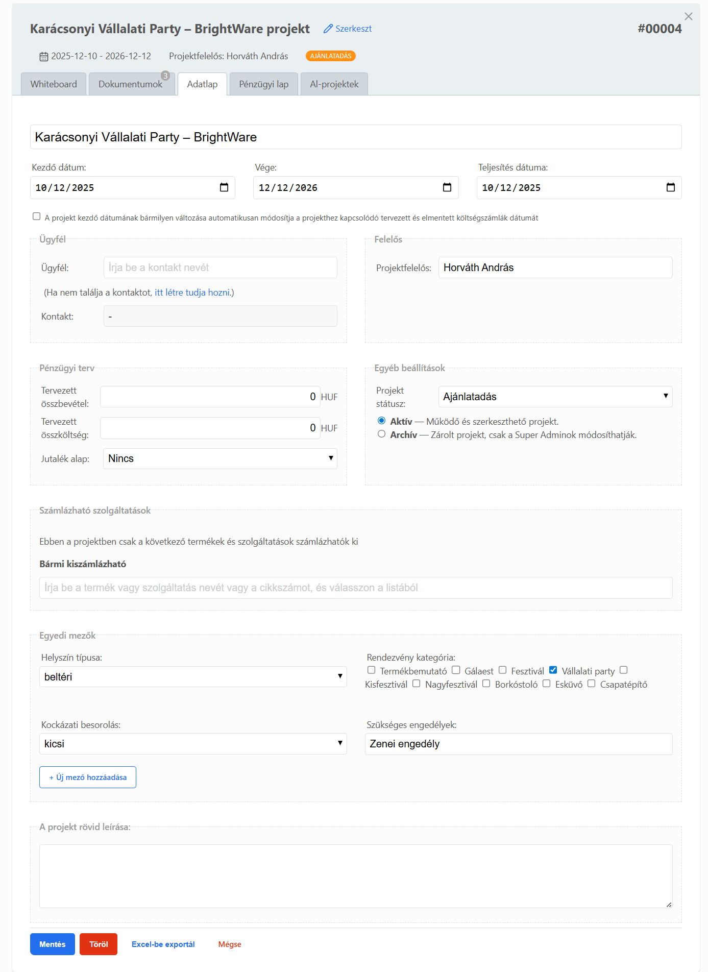This screenshot has height=972, width=708.
Task: Close the project dialog with X
Action: (x=688, y=16)
